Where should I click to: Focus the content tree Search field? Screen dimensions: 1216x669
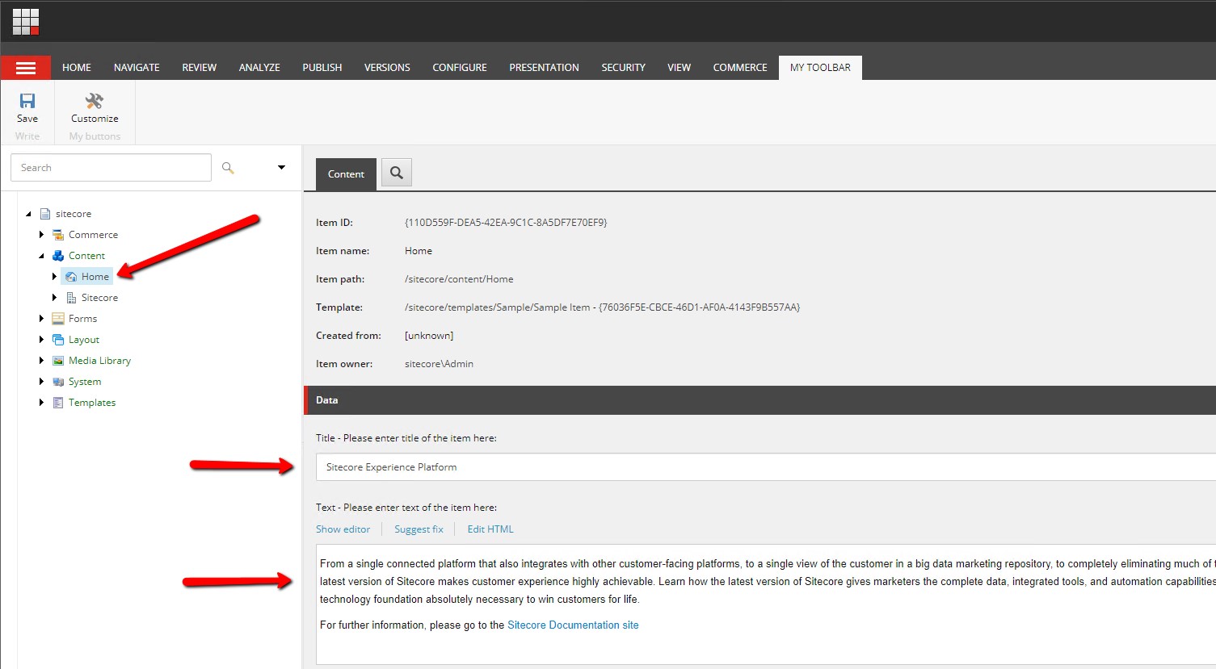click(111, 168)
